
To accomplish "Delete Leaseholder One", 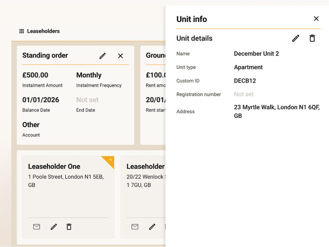I will click(x=69, y=227).
